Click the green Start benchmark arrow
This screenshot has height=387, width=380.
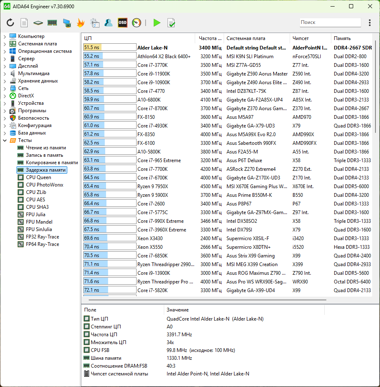[157, 23]
